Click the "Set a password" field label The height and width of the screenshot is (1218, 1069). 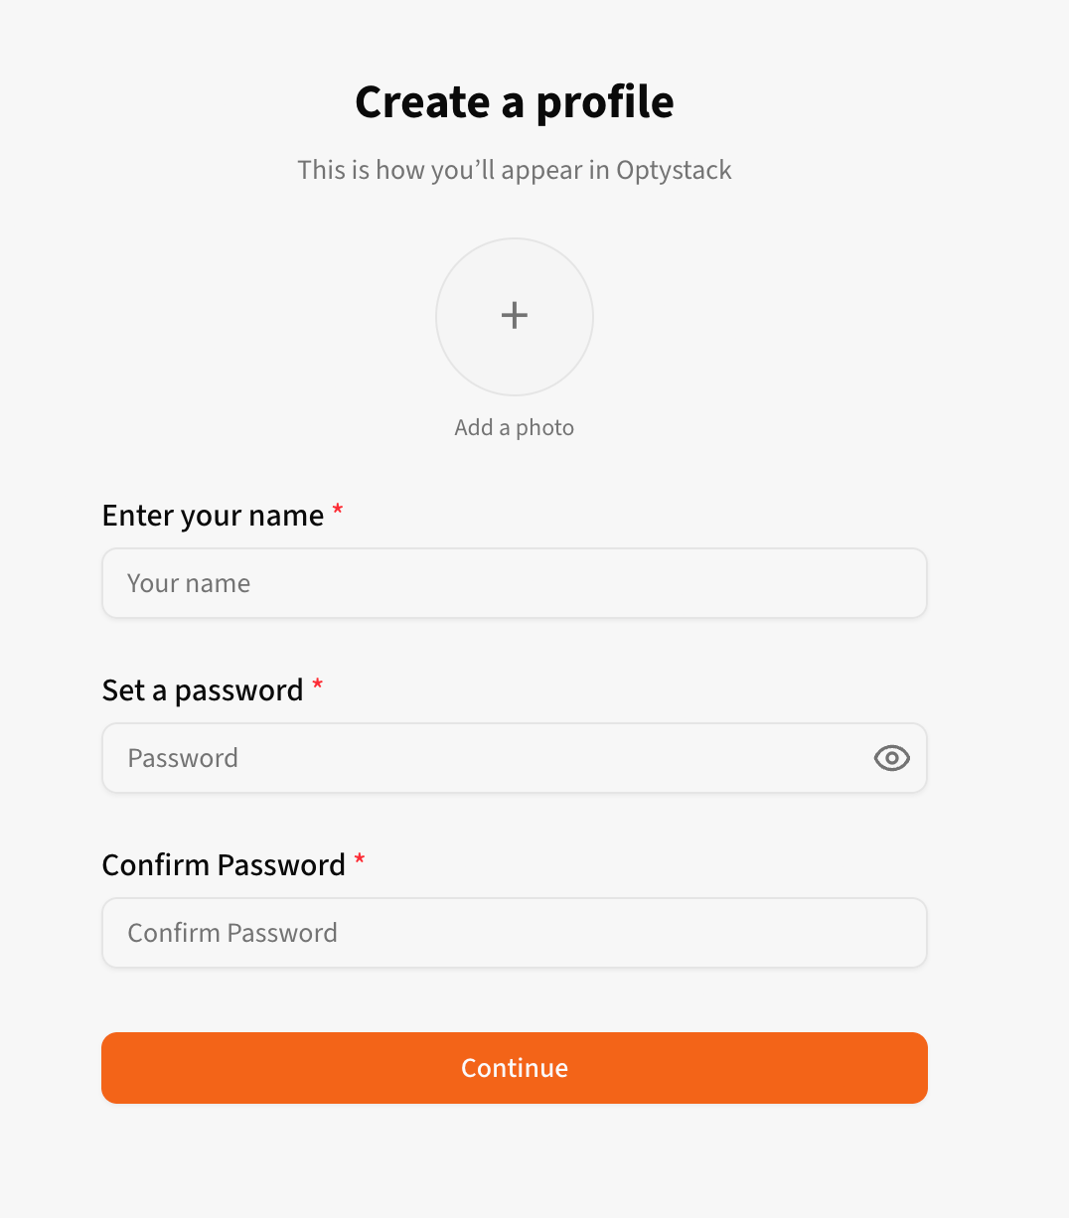(203, 690)
